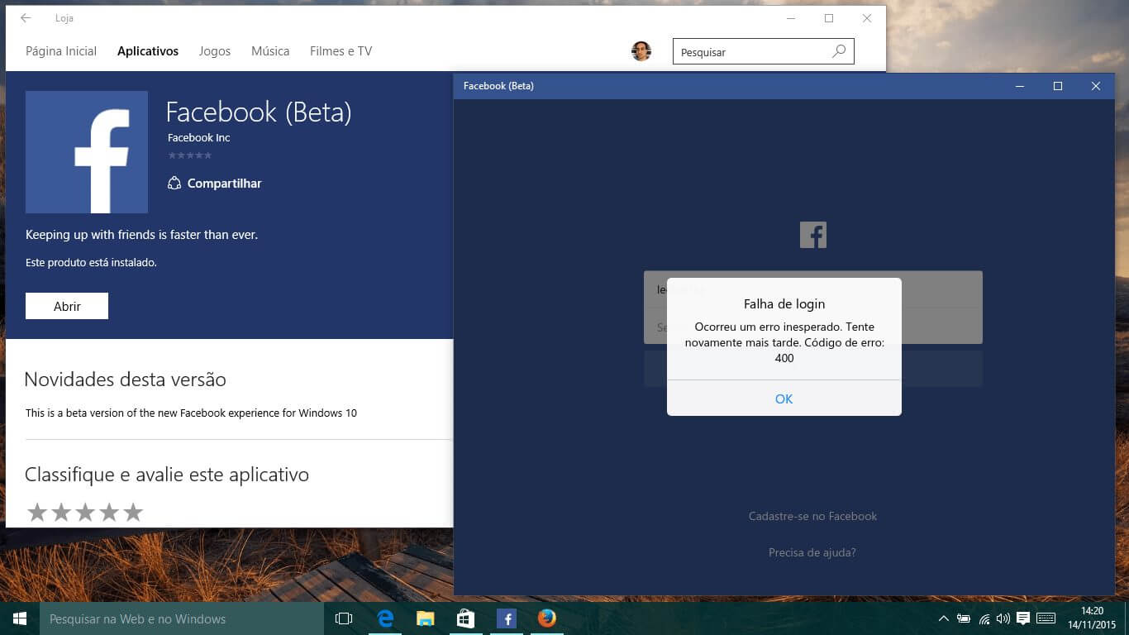Viewport: 1129px width, 635px height.
Task: Click Cadastre-se no Facebook link
Action: (x=812, y=516)
